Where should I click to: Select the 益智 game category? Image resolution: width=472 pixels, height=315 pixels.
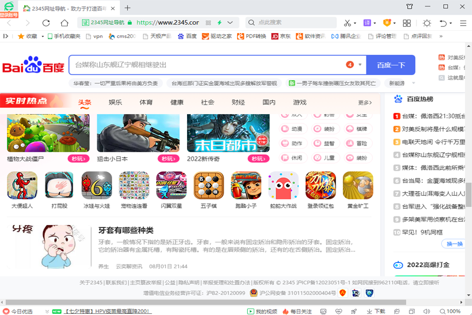pyautogui.click(x=326, y=143)
